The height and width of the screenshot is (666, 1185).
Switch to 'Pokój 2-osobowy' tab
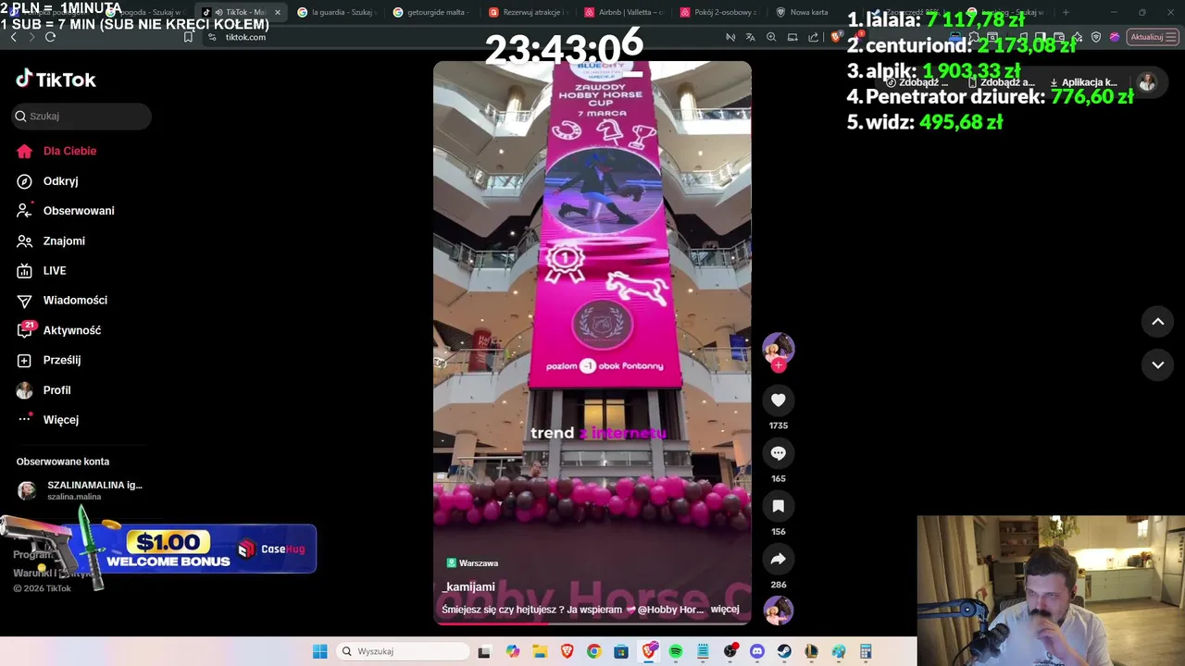[717, 12]
